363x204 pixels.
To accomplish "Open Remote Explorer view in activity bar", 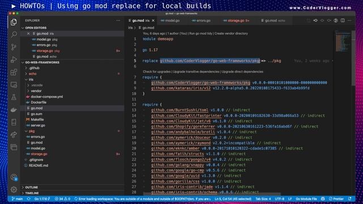I will [x=14, y=84].
